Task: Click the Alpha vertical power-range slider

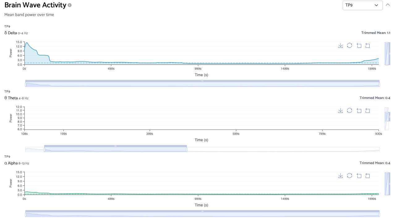Action: [387, 184]
